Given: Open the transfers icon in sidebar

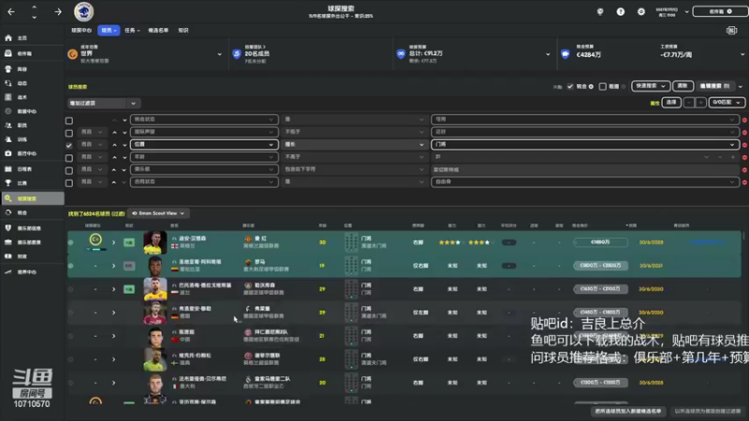Looking at the screenshot, I should point(8,212).
